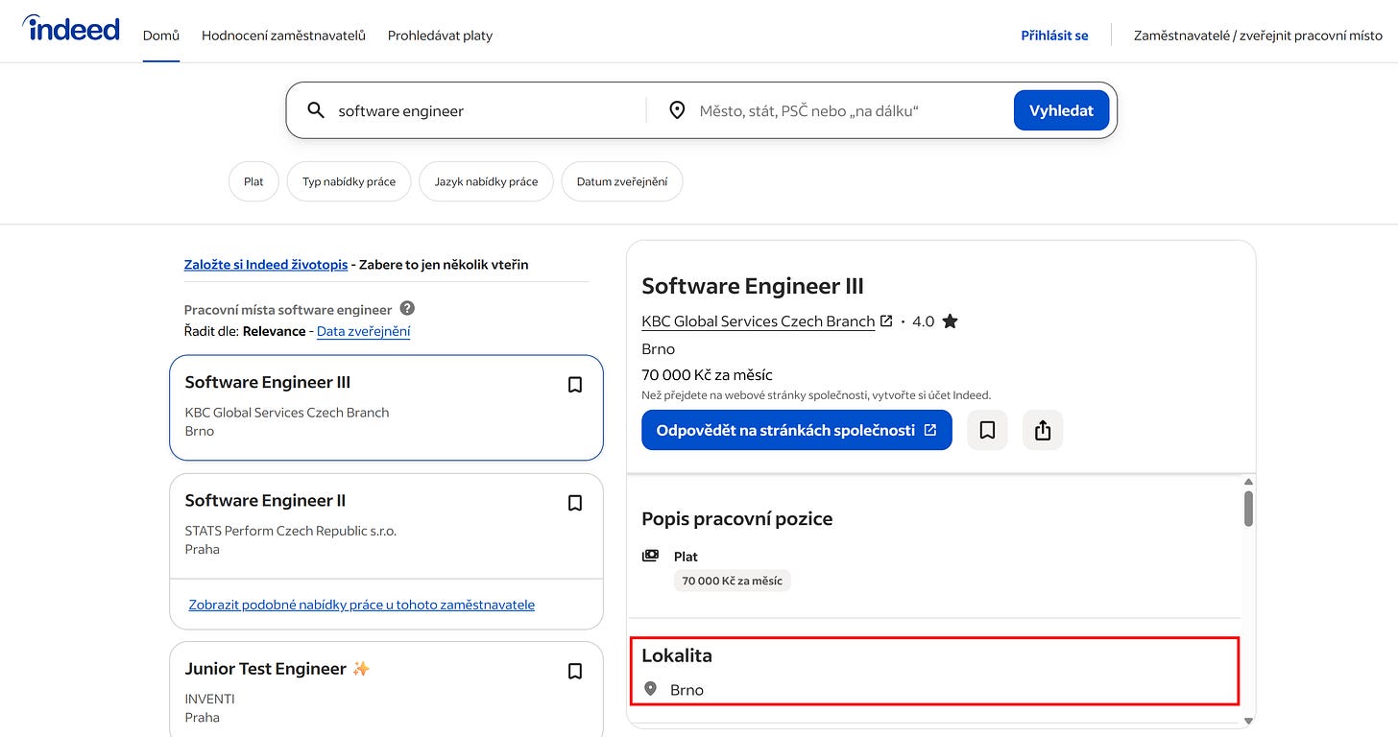The width and height of the screenshot is (1398, 737).
Task: Click the Vyhledat search button
Action: 1061,110
